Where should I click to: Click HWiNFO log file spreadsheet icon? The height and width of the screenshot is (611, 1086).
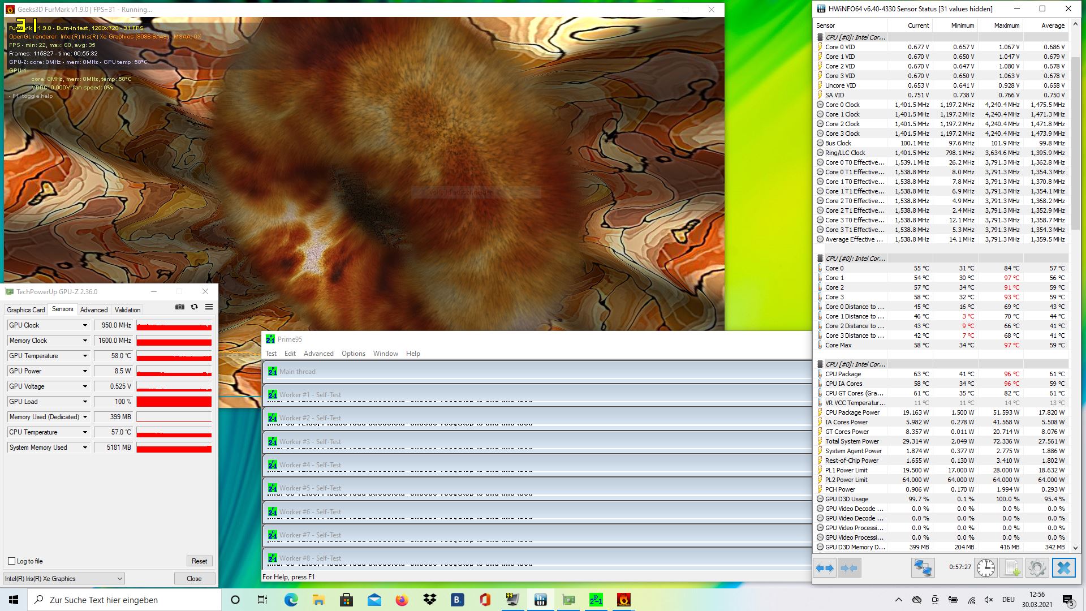1012,568
